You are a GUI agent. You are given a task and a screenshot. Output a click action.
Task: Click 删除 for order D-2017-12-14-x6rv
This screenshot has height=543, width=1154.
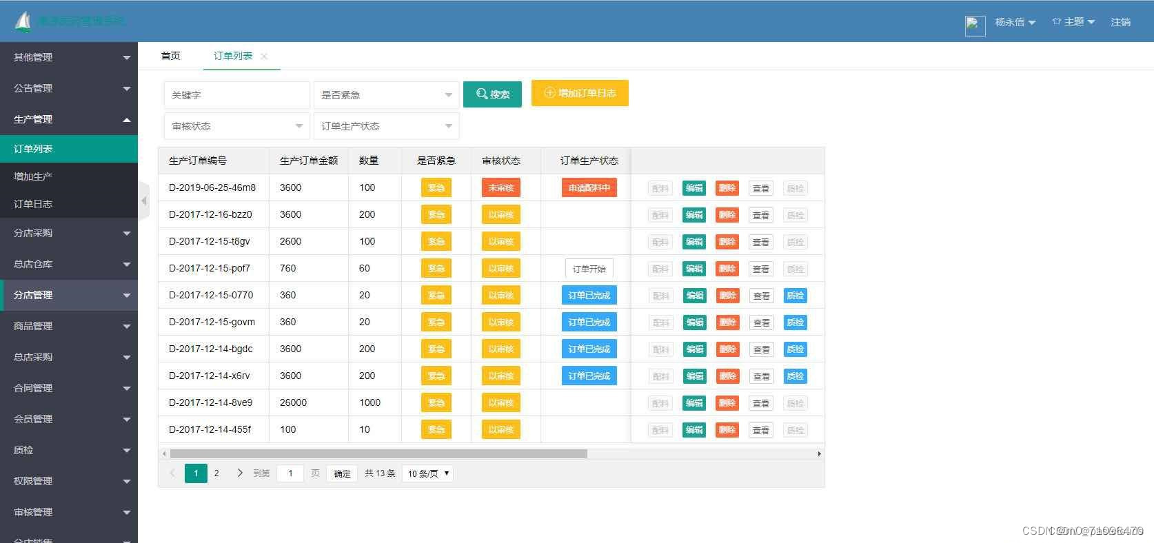click(727, 376)
